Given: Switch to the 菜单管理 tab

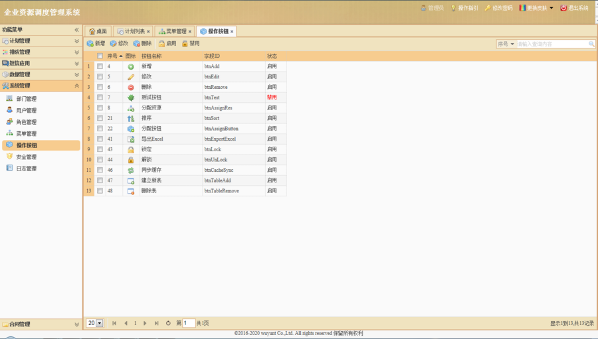Looking at the screenshot, I should [173, 31].
